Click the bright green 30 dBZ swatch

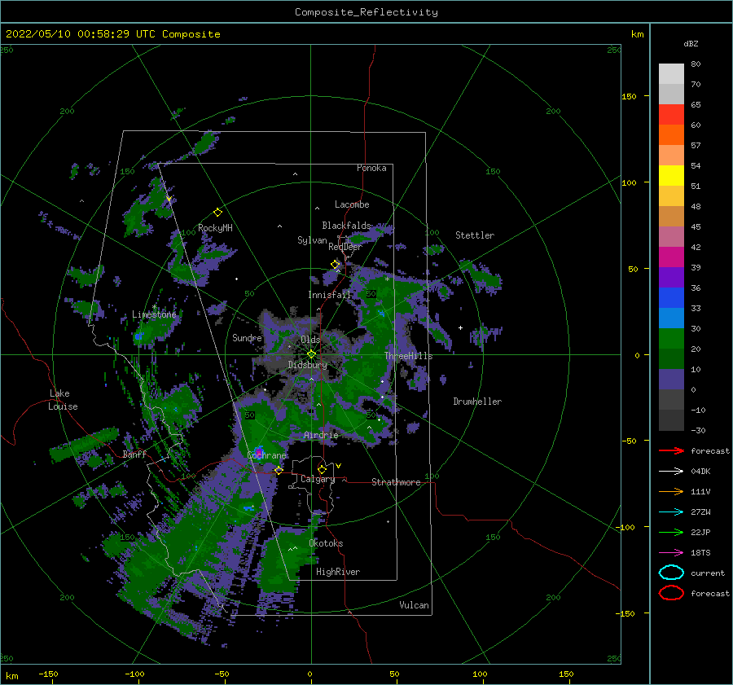point(671,338)
